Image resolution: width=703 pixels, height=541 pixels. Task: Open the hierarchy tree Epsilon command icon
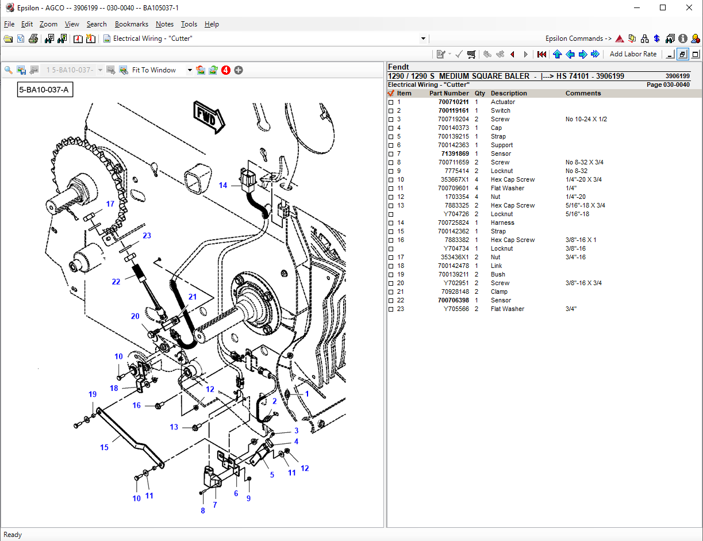[x=645, y=39]
